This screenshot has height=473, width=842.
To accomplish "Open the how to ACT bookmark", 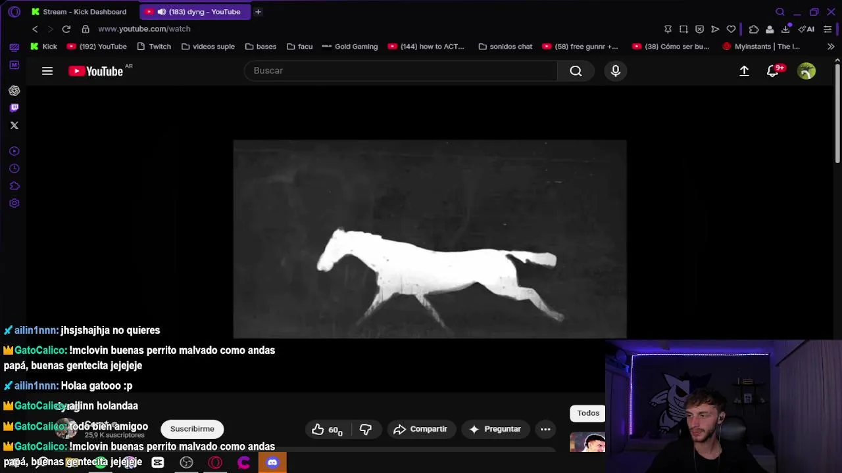I will (x=426, y=47).
